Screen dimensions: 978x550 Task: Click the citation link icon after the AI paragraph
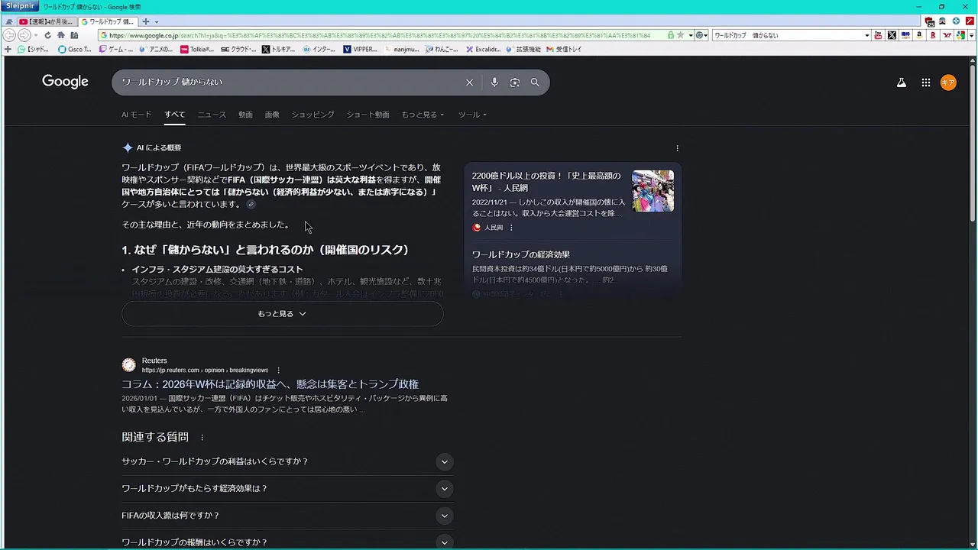251,205
